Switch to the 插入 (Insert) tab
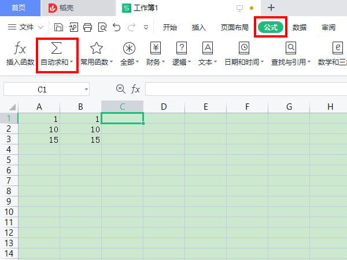Viewport: 347px width, 260px height. coord(199,27)
